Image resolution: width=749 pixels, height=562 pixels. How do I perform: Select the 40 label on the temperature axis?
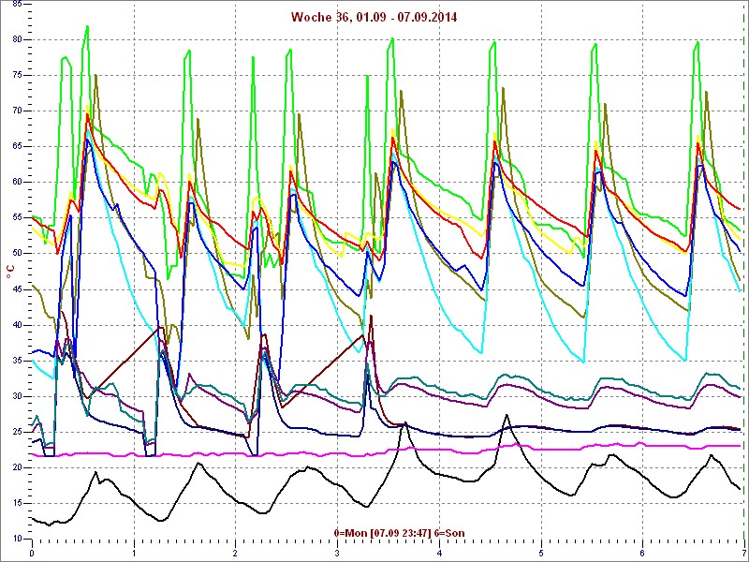point(16,325)
